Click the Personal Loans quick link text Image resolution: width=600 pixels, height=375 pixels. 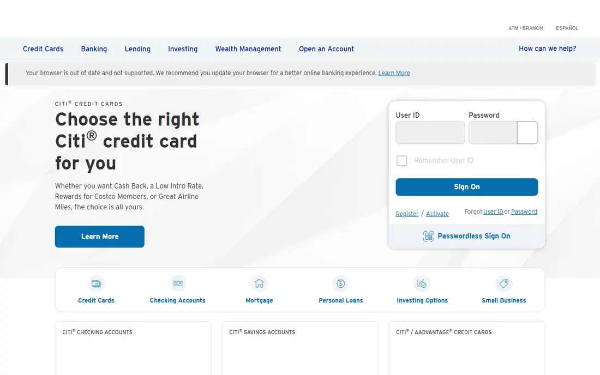click(x=340, y=300)
